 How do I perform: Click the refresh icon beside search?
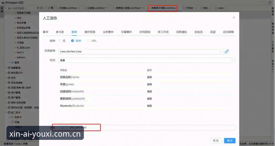click(45, 8)
